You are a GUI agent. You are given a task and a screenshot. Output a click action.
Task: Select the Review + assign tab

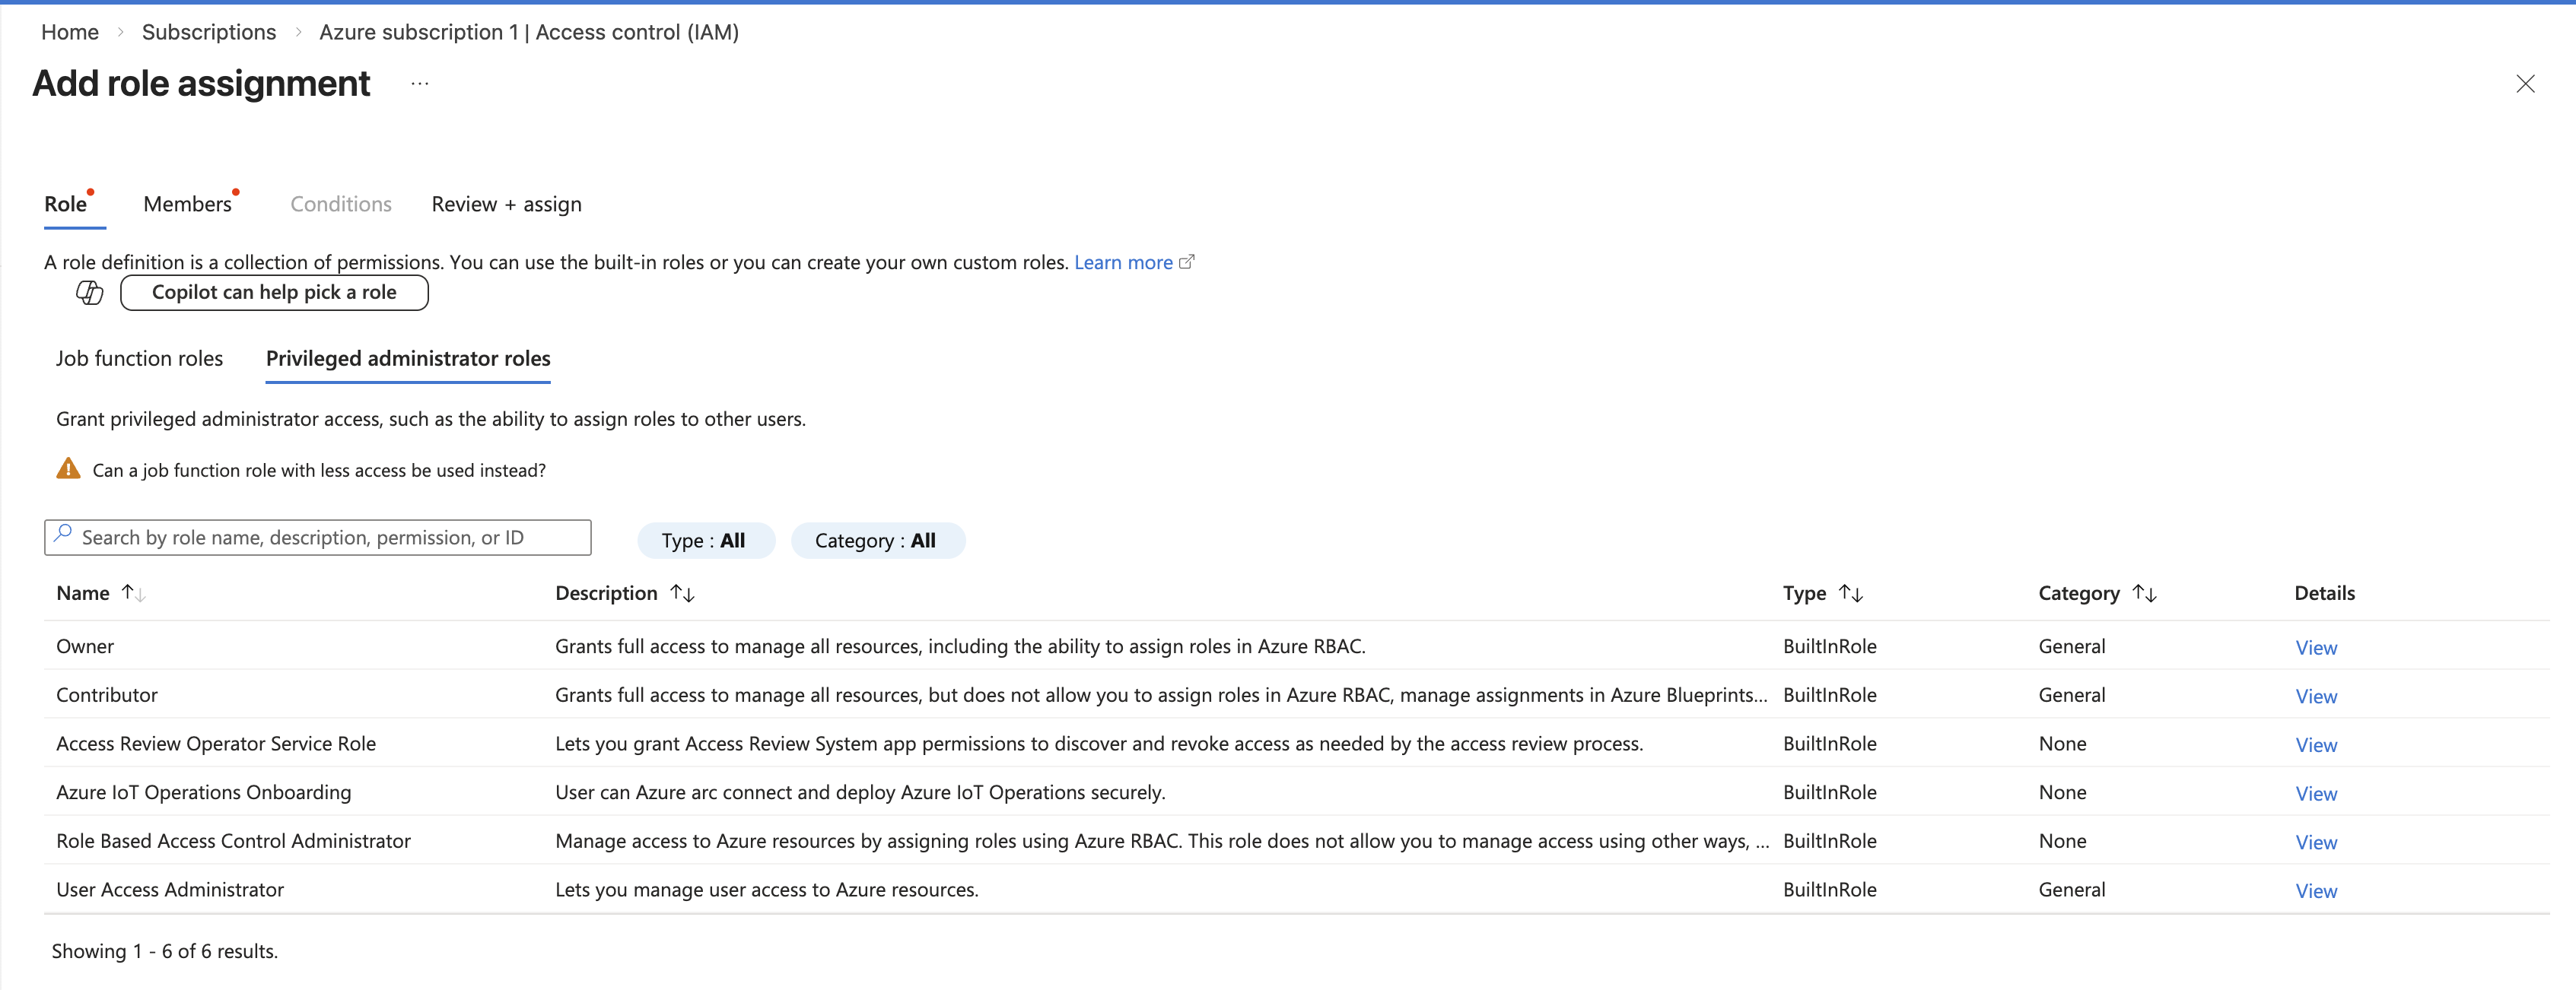coord(506,203)
